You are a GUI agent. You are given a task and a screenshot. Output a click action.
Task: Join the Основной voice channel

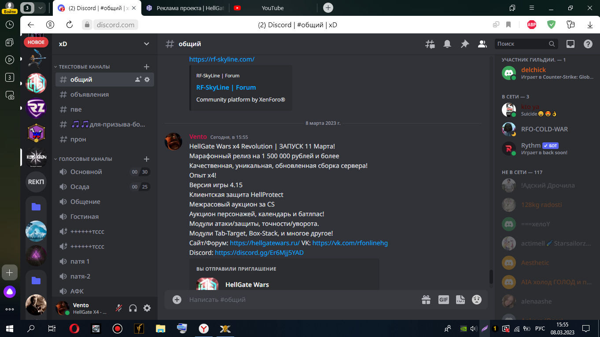click(x=105, y=172)
